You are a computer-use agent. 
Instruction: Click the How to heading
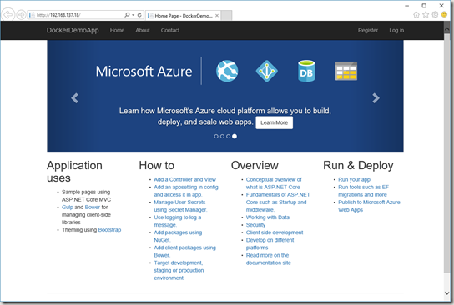[x=157, y=165]
